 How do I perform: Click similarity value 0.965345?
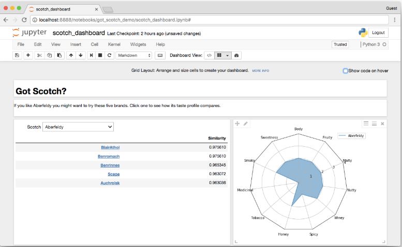coord(217,165)
